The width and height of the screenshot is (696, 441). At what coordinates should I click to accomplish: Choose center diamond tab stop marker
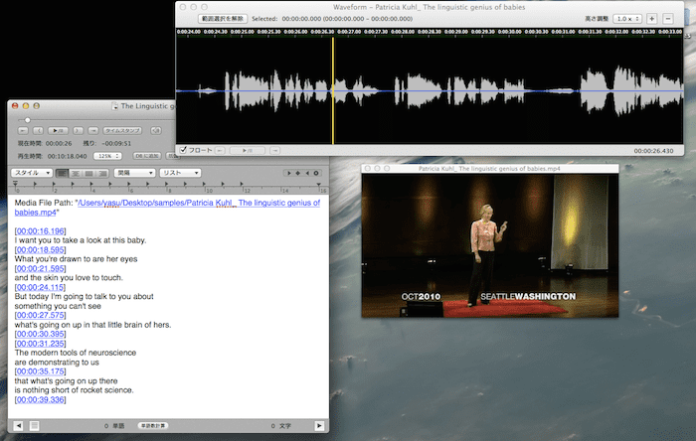click(x=298, y=173)
